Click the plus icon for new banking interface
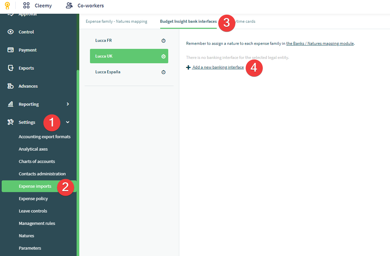The width and height of the screenshot is (390, 256). click(188, 67)
